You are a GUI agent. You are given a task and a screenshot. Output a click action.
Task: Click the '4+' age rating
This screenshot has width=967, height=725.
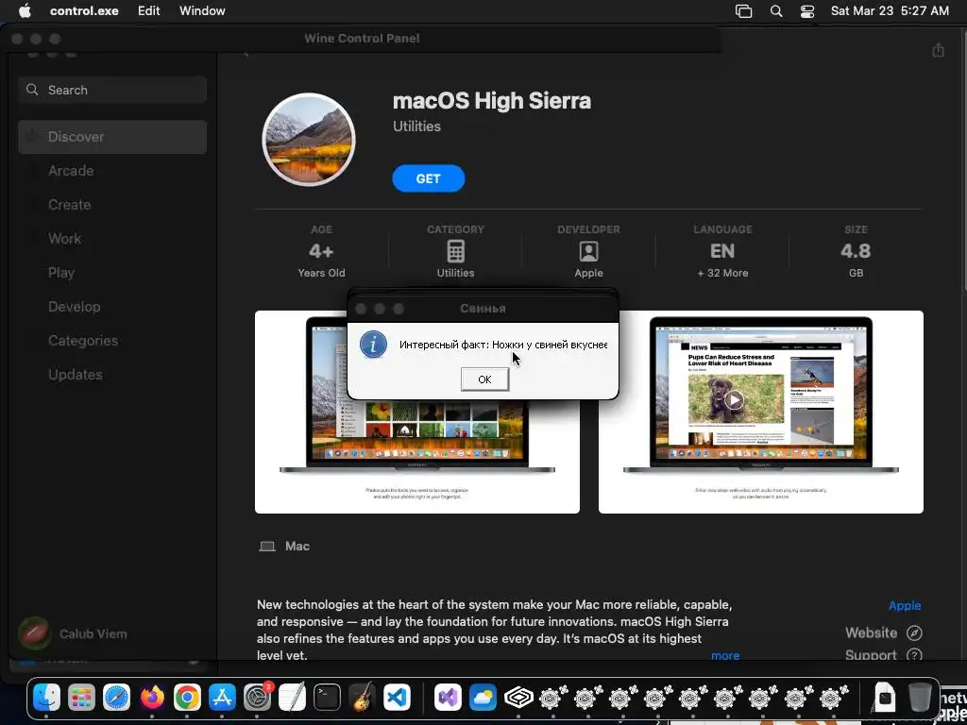321,251
